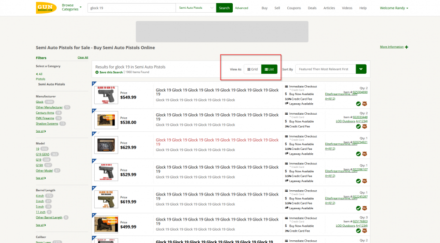Open thumbnail of $619.99 FDE listing
Viewport: 440px width, 243px height.
click(106, 199)
